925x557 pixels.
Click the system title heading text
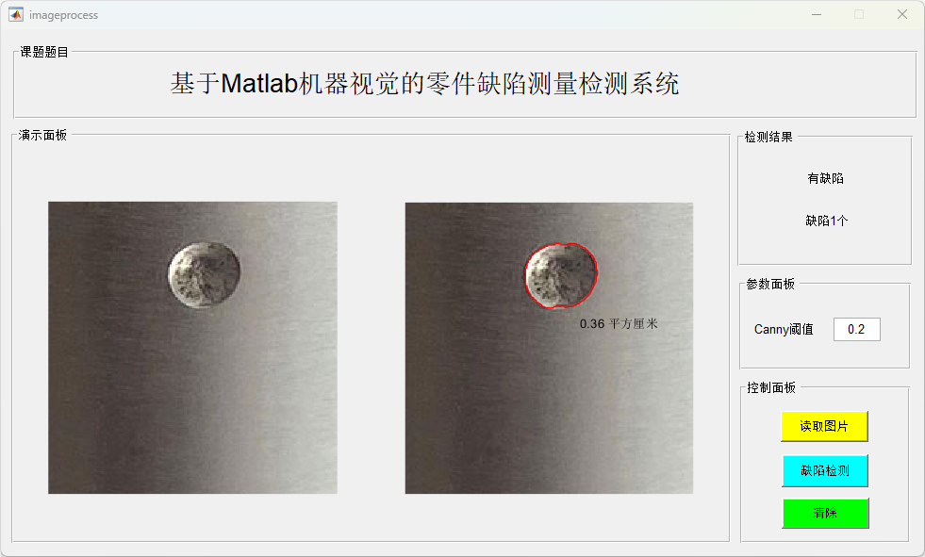click(424, 84)
